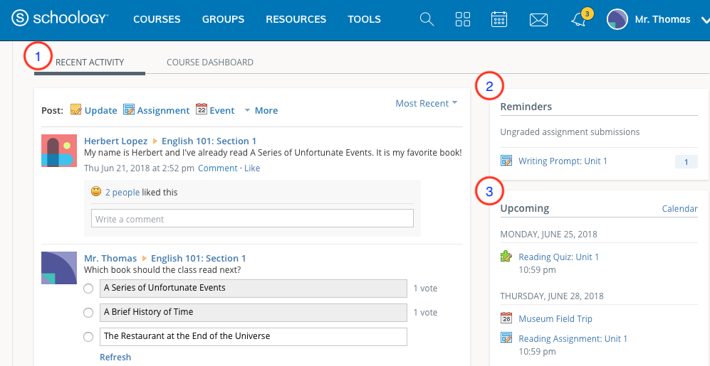Click Mr. Thomas's avatar beside poll post
Viewport: 710px width, 366px height.
[59, 268]
